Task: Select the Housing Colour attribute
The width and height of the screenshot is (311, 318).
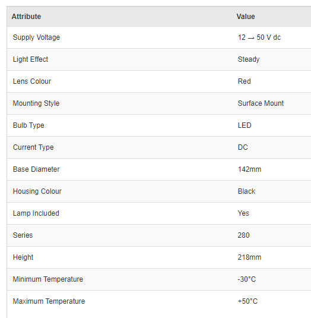Action: click(37, 191)
